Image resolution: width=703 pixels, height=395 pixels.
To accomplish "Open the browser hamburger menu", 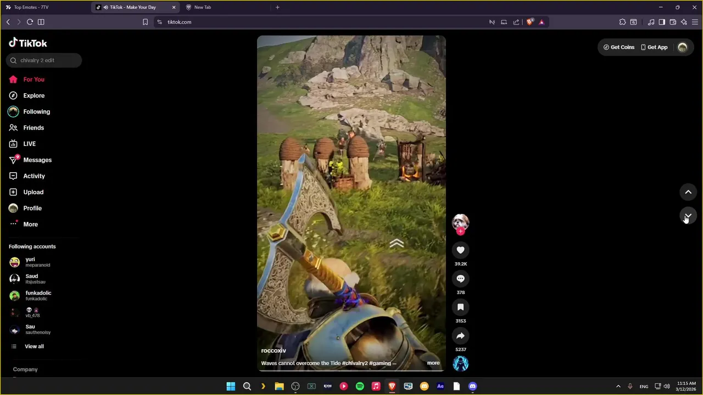I will tap(695, 22).
